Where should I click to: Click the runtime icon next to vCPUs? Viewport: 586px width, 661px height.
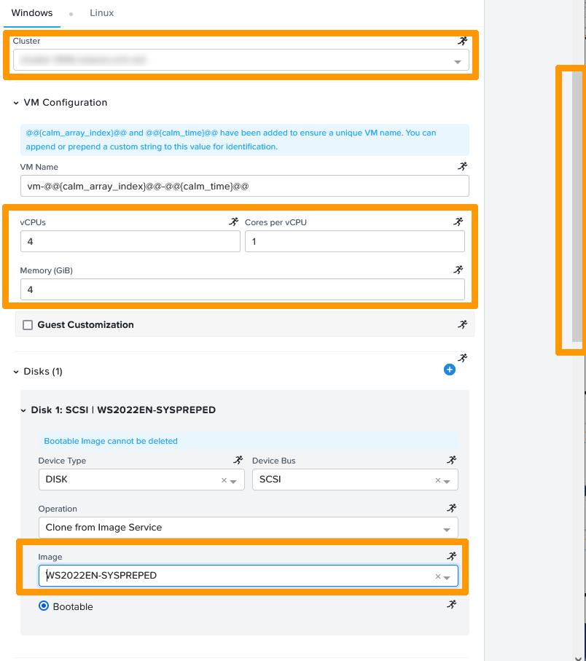pos(233,222)
